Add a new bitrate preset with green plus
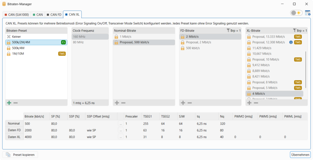The image size is (313, 160). (9, 103)
